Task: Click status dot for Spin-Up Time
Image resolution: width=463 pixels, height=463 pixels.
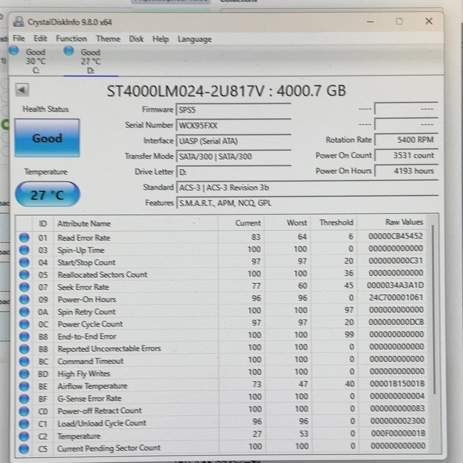Action: click(24, 250)
